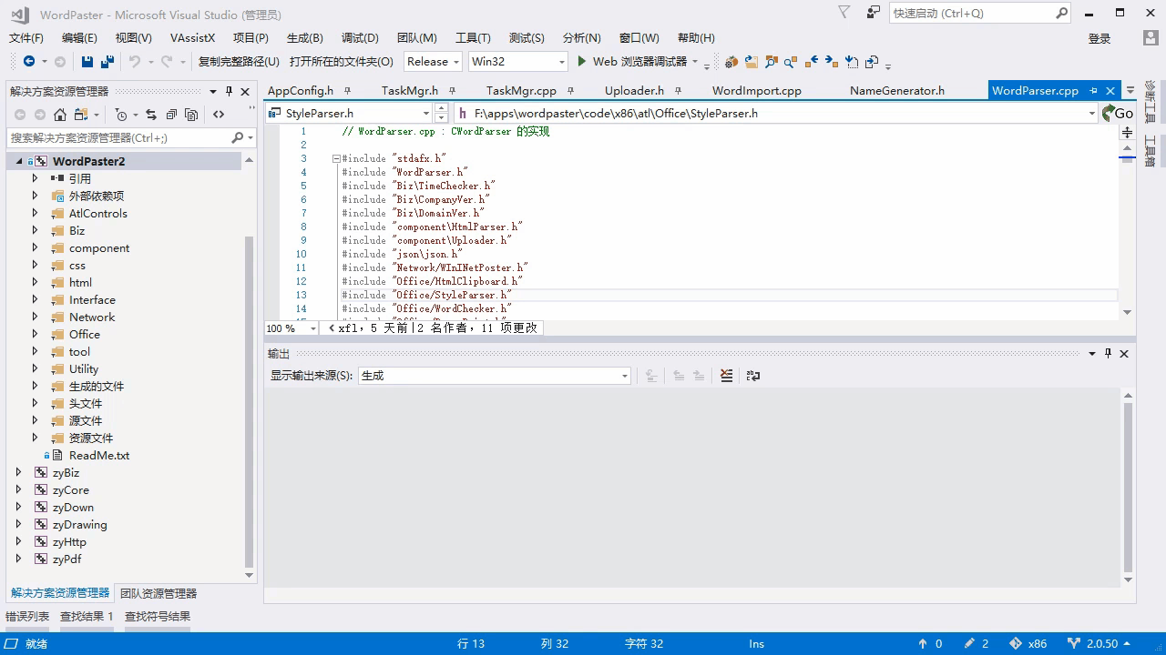The width and height of the screenshot is (1166, 655).
Task: Pin the TaskMgr.cpp tab
Action: tap(571, 91)
